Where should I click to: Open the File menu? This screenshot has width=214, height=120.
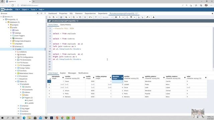tap(17, 10)
